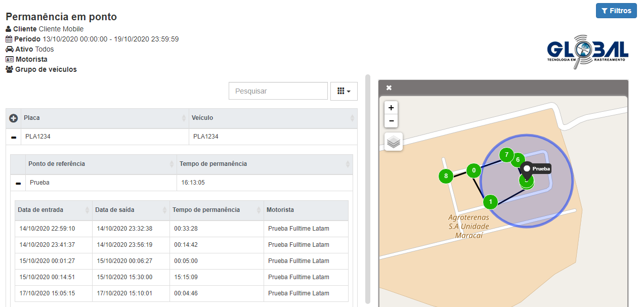This screenshot has width=641, height=307.
Task: Click map marker number 8
Action: [446, 177]
